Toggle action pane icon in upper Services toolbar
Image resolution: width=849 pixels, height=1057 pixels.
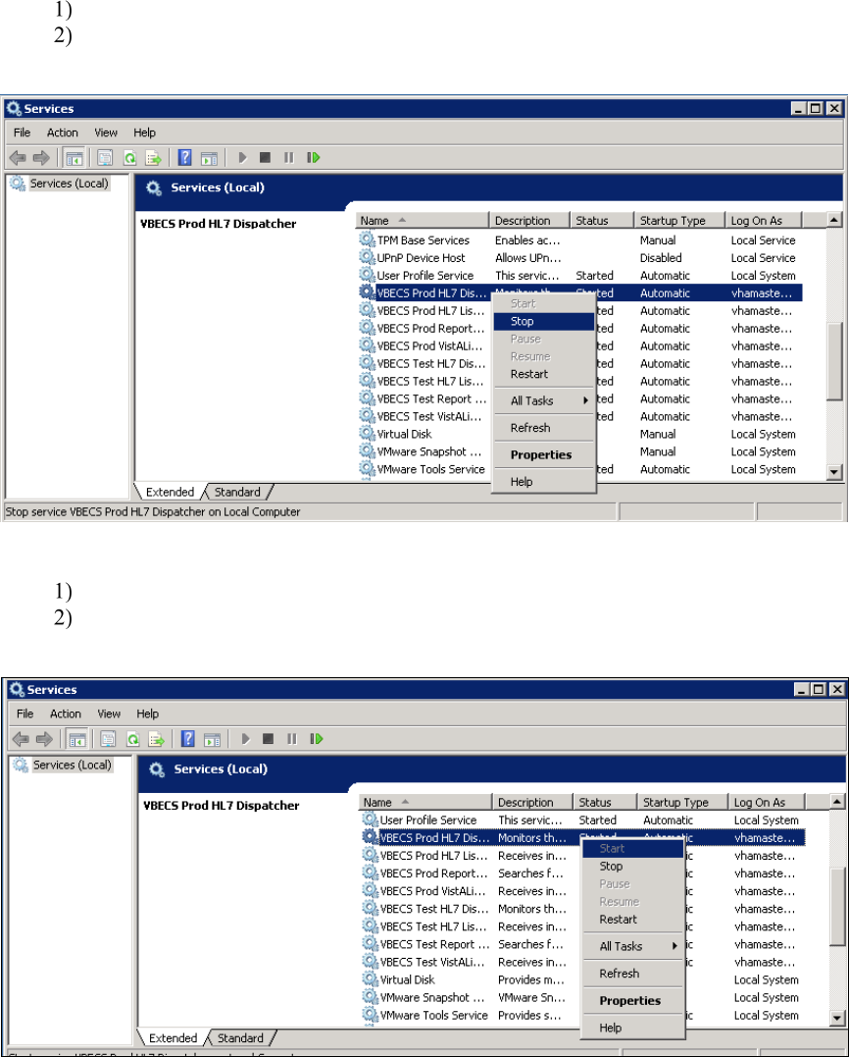point(210,158)
